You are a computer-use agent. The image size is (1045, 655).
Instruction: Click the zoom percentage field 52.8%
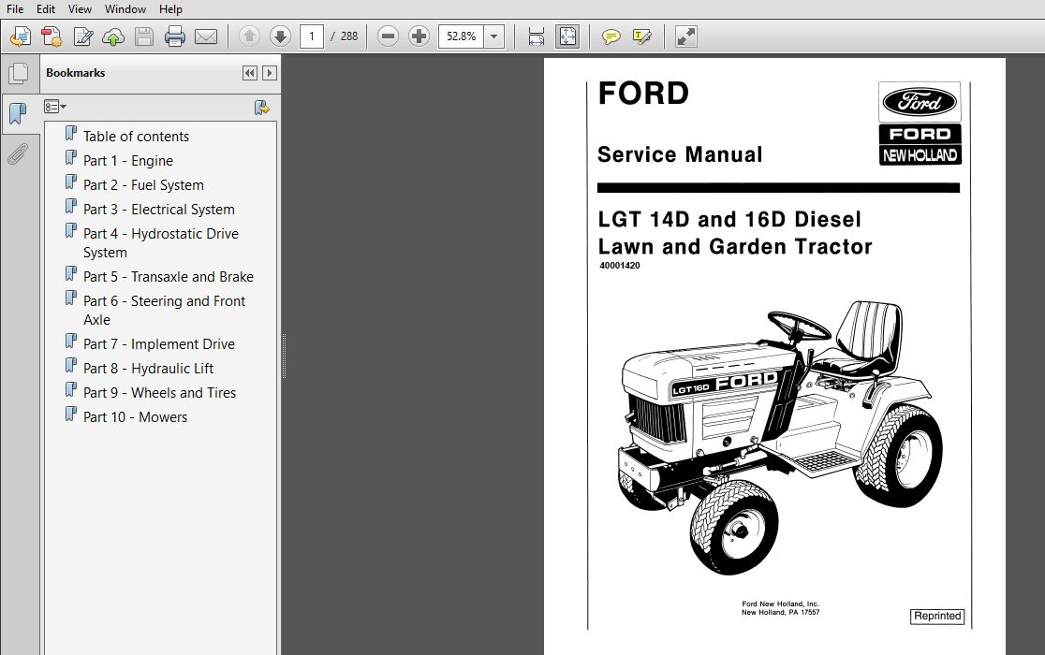[x=462, y=36]
